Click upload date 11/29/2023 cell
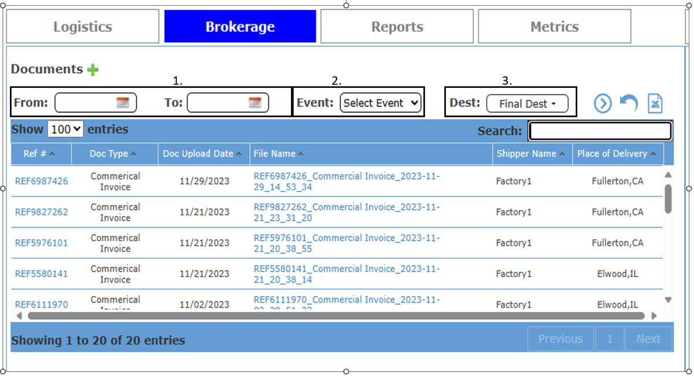Viewport: 694px width, 376px height. point(204,181)
